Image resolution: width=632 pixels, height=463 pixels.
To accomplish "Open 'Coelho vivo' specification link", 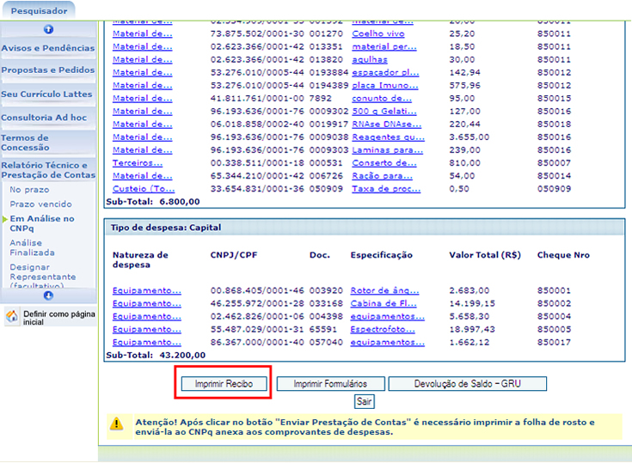I will [x=378, y=34].
